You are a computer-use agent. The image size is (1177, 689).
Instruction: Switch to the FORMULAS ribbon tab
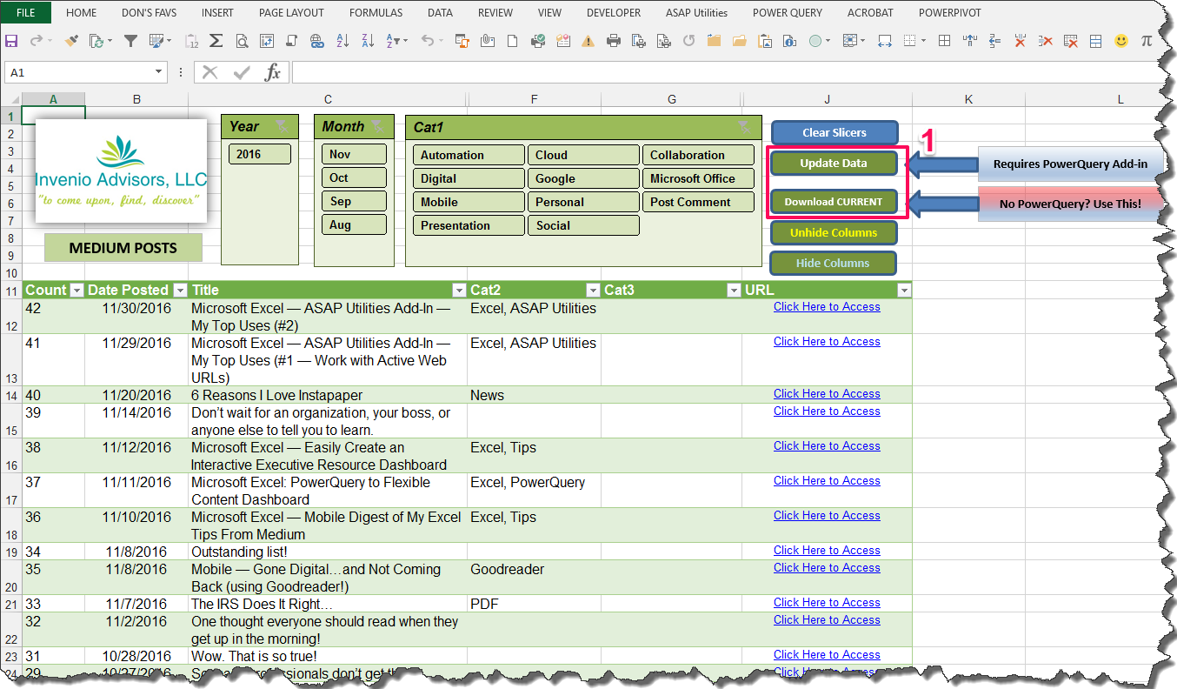click(x=376, y=12)
